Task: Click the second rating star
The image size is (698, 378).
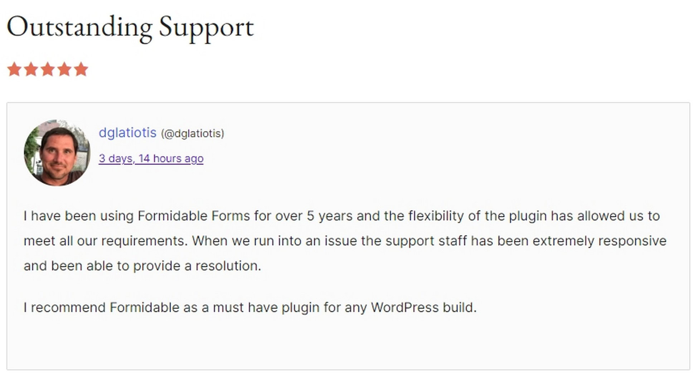Action: click(31, 69)
